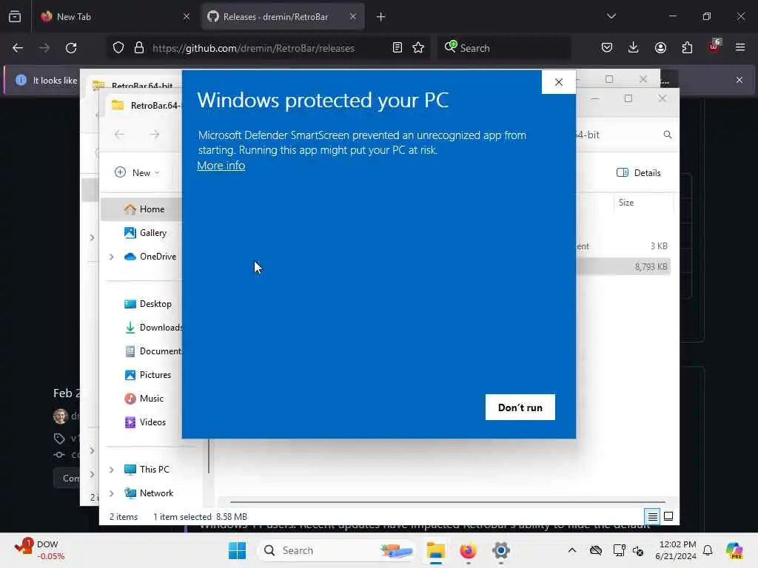
Task: Toggle the Details pane button
Action: click(x=639, y=172)
